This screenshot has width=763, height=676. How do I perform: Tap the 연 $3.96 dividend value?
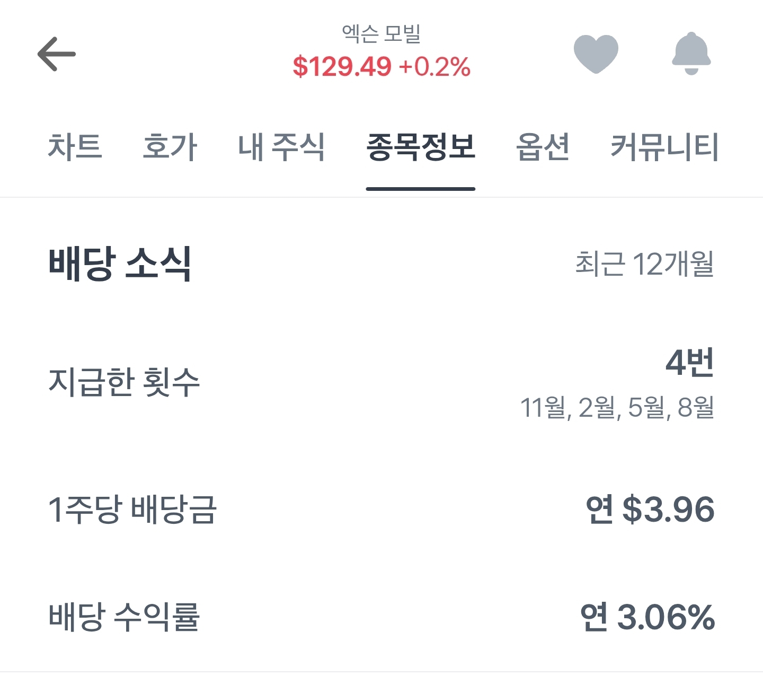tap(650, 510)
